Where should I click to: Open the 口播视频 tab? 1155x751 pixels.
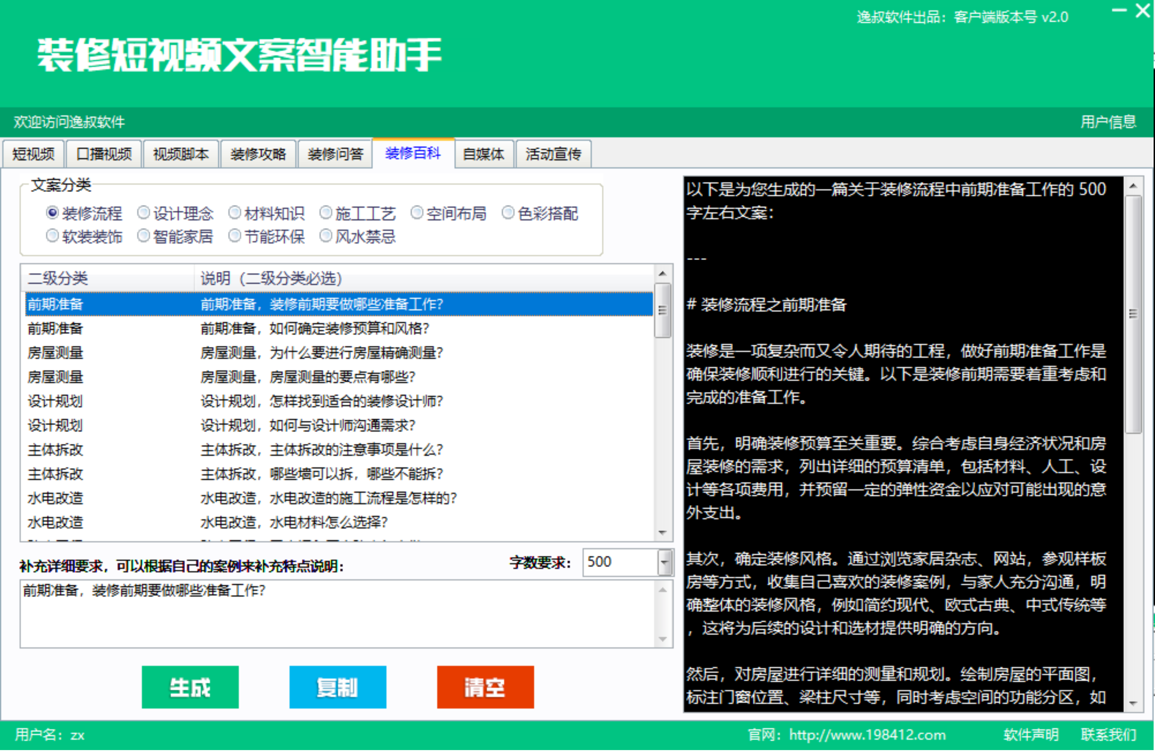tap(104, 154)
